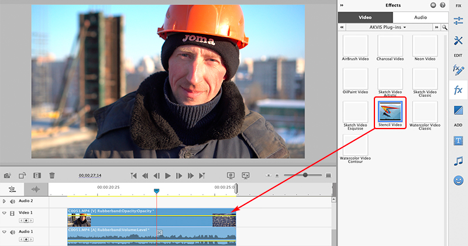Open the AKVIS Plug-ins category dropdown
The height and width of the screenshot is (246, 468).
[389, 27]
